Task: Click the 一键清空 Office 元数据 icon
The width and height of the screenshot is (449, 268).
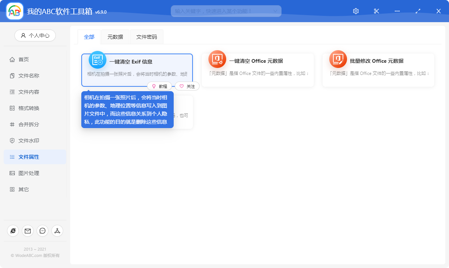Action: (x=217, y=59)
